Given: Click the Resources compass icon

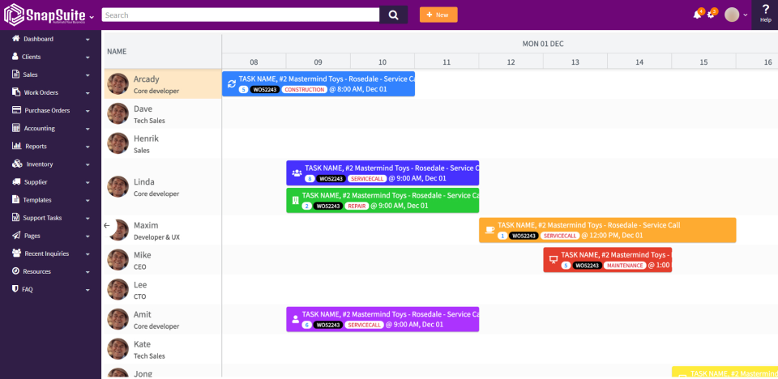Looking at the screenshot, I should coord(15,271).
